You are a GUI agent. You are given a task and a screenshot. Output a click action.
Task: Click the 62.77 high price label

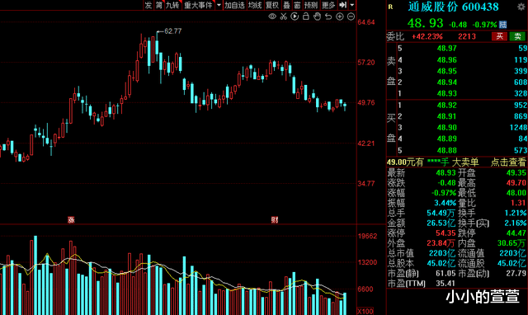click(x=173, y=31)
